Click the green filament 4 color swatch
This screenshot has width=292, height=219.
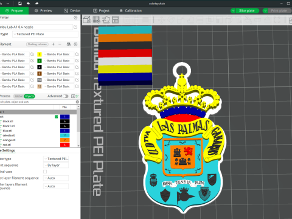click(x=40, y=61)
